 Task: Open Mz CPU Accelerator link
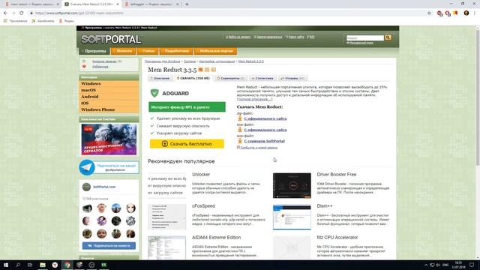(x=337, y=238)
